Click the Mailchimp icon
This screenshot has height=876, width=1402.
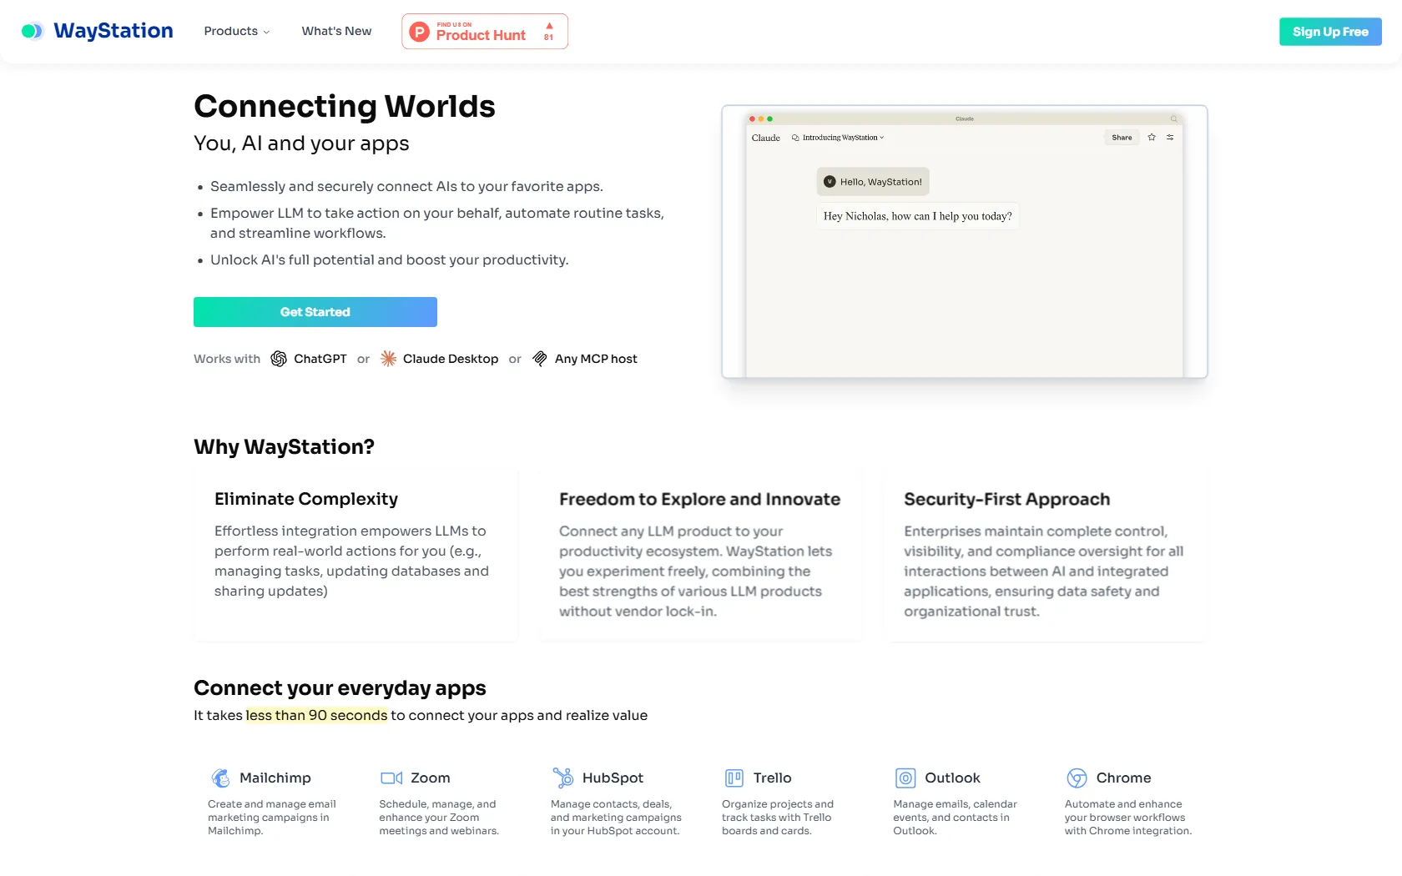click(220, 778)
